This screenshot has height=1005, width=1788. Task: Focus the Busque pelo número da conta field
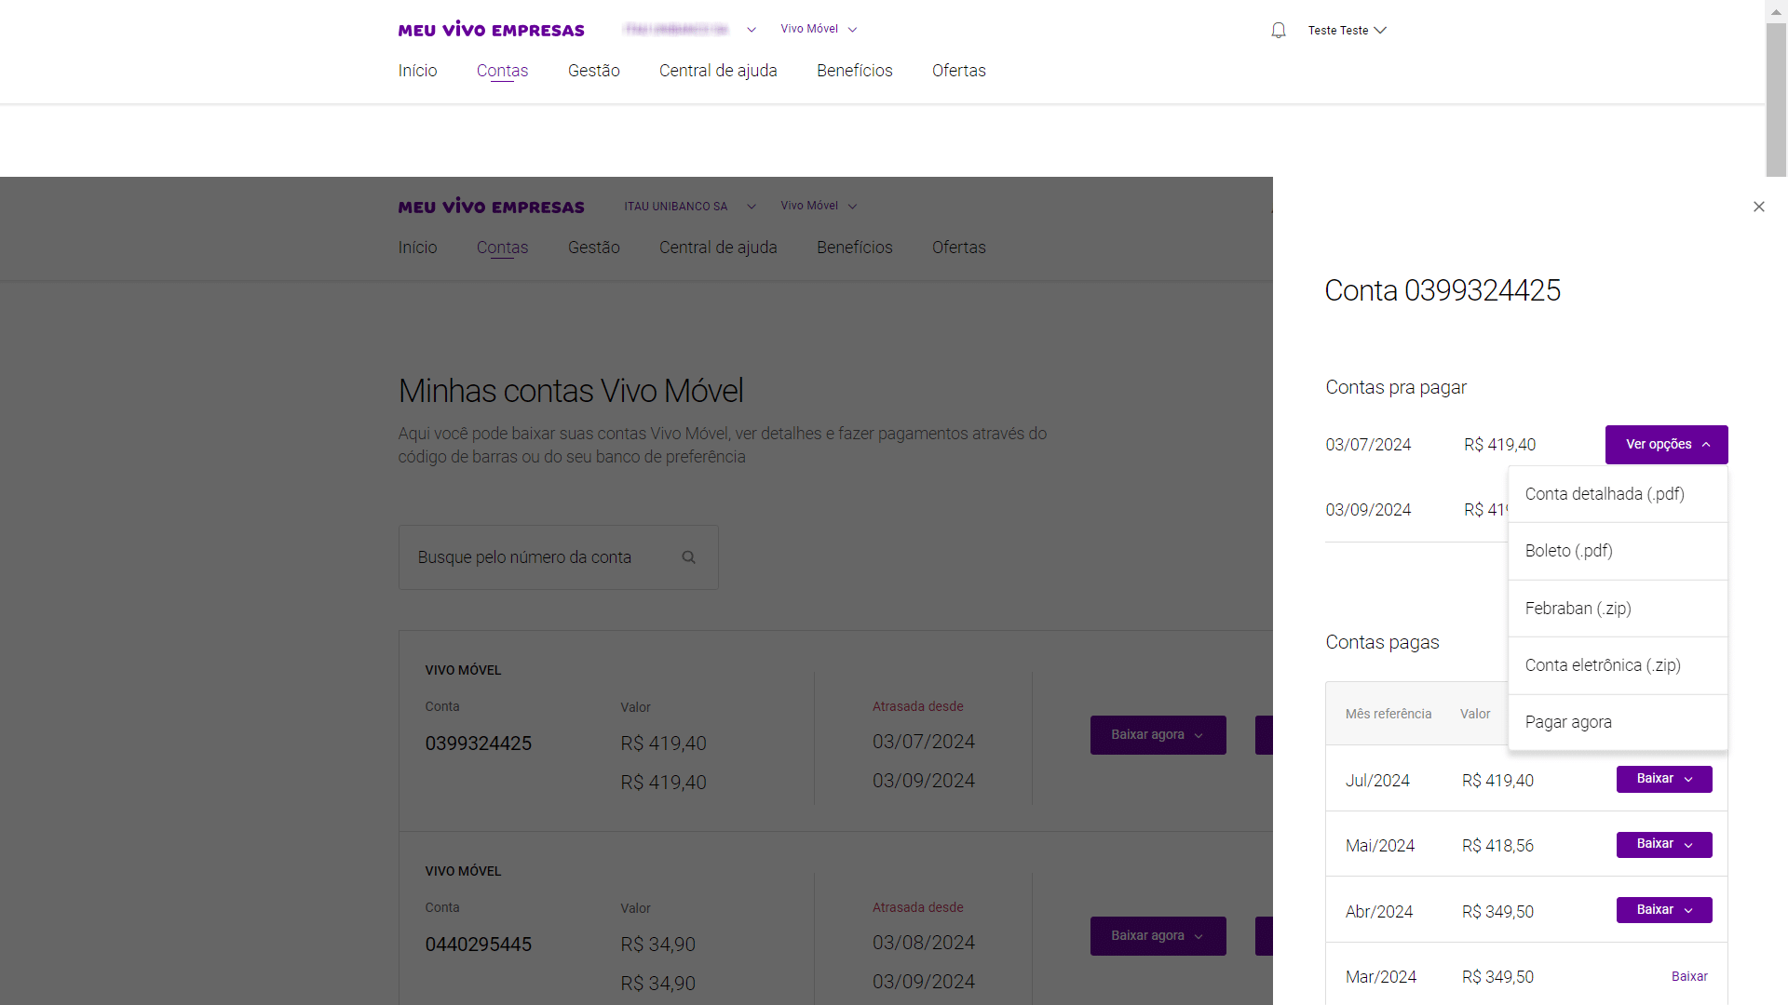click(x=559, y=557)
